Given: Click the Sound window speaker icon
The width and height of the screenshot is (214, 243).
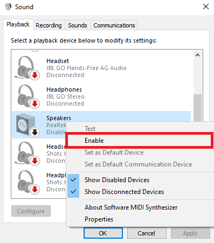Looking at the screenshot, I should [8, 7].
